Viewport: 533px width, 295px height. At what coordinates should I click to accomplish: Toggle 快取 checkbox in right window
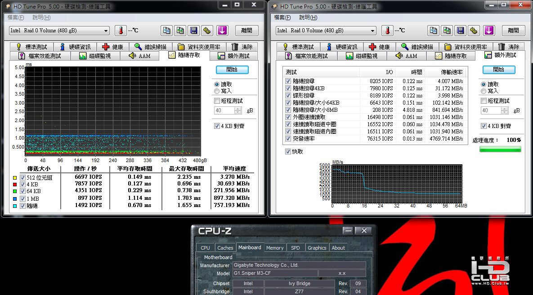tap(288, 152)
